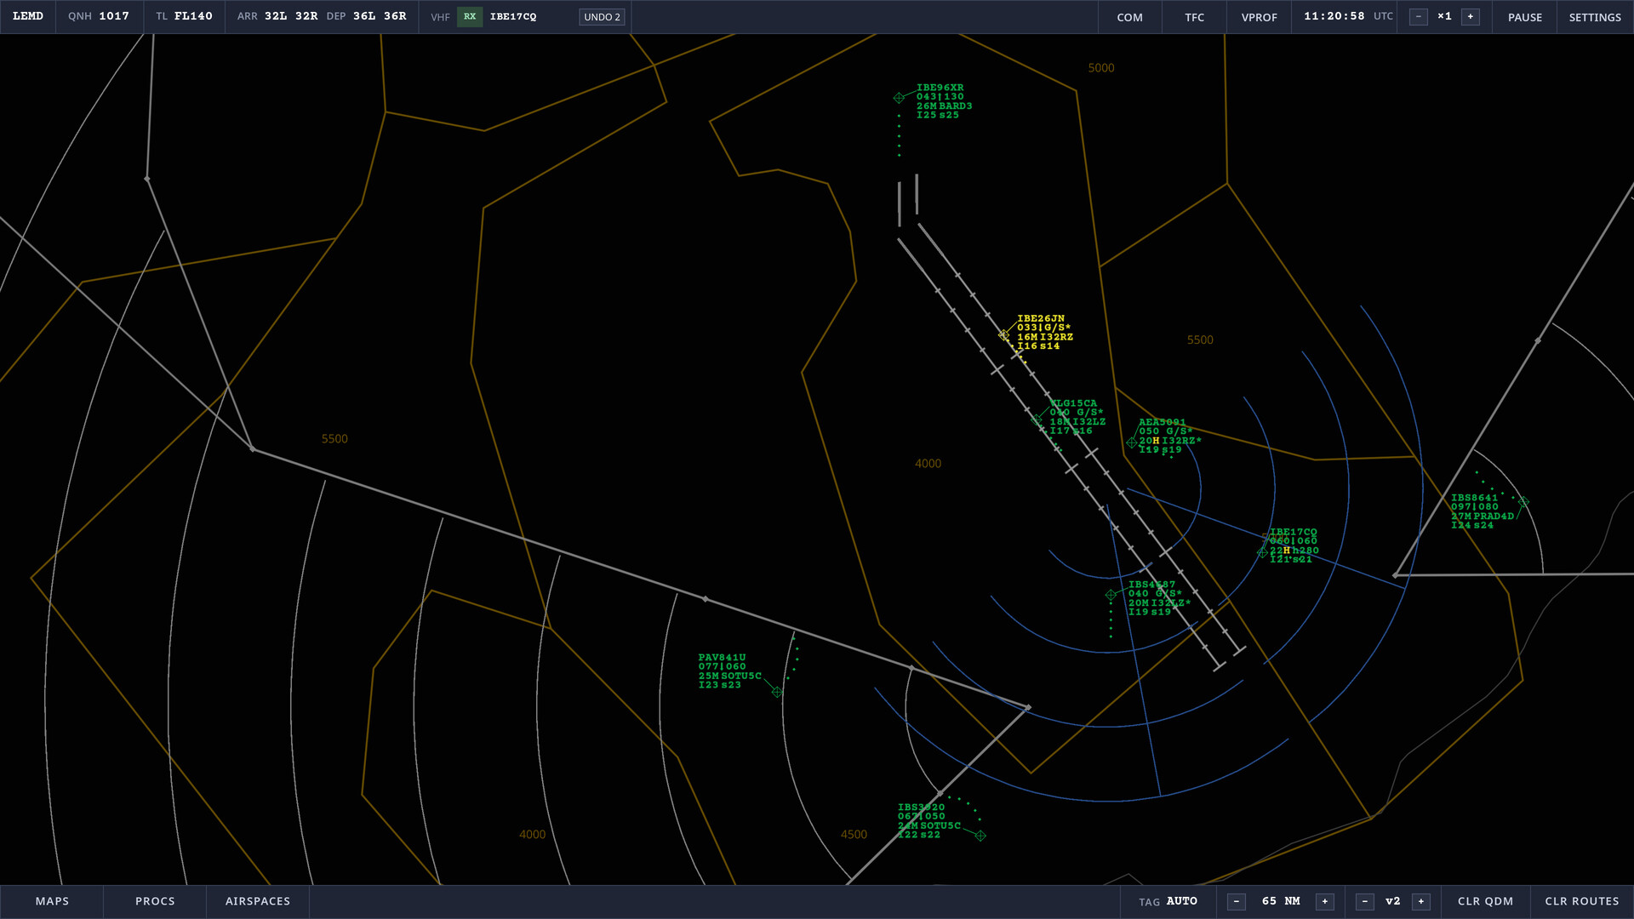Click the QNH 1017 value
Viewport: 1634px width, 919px height.
114,16
